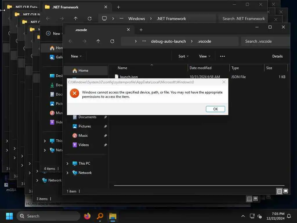Click the taskbar Search box

(48, 216)
